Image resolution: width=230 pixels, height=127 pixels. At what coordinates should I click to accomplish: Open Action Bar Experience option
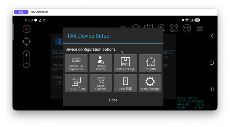(76, 63)
